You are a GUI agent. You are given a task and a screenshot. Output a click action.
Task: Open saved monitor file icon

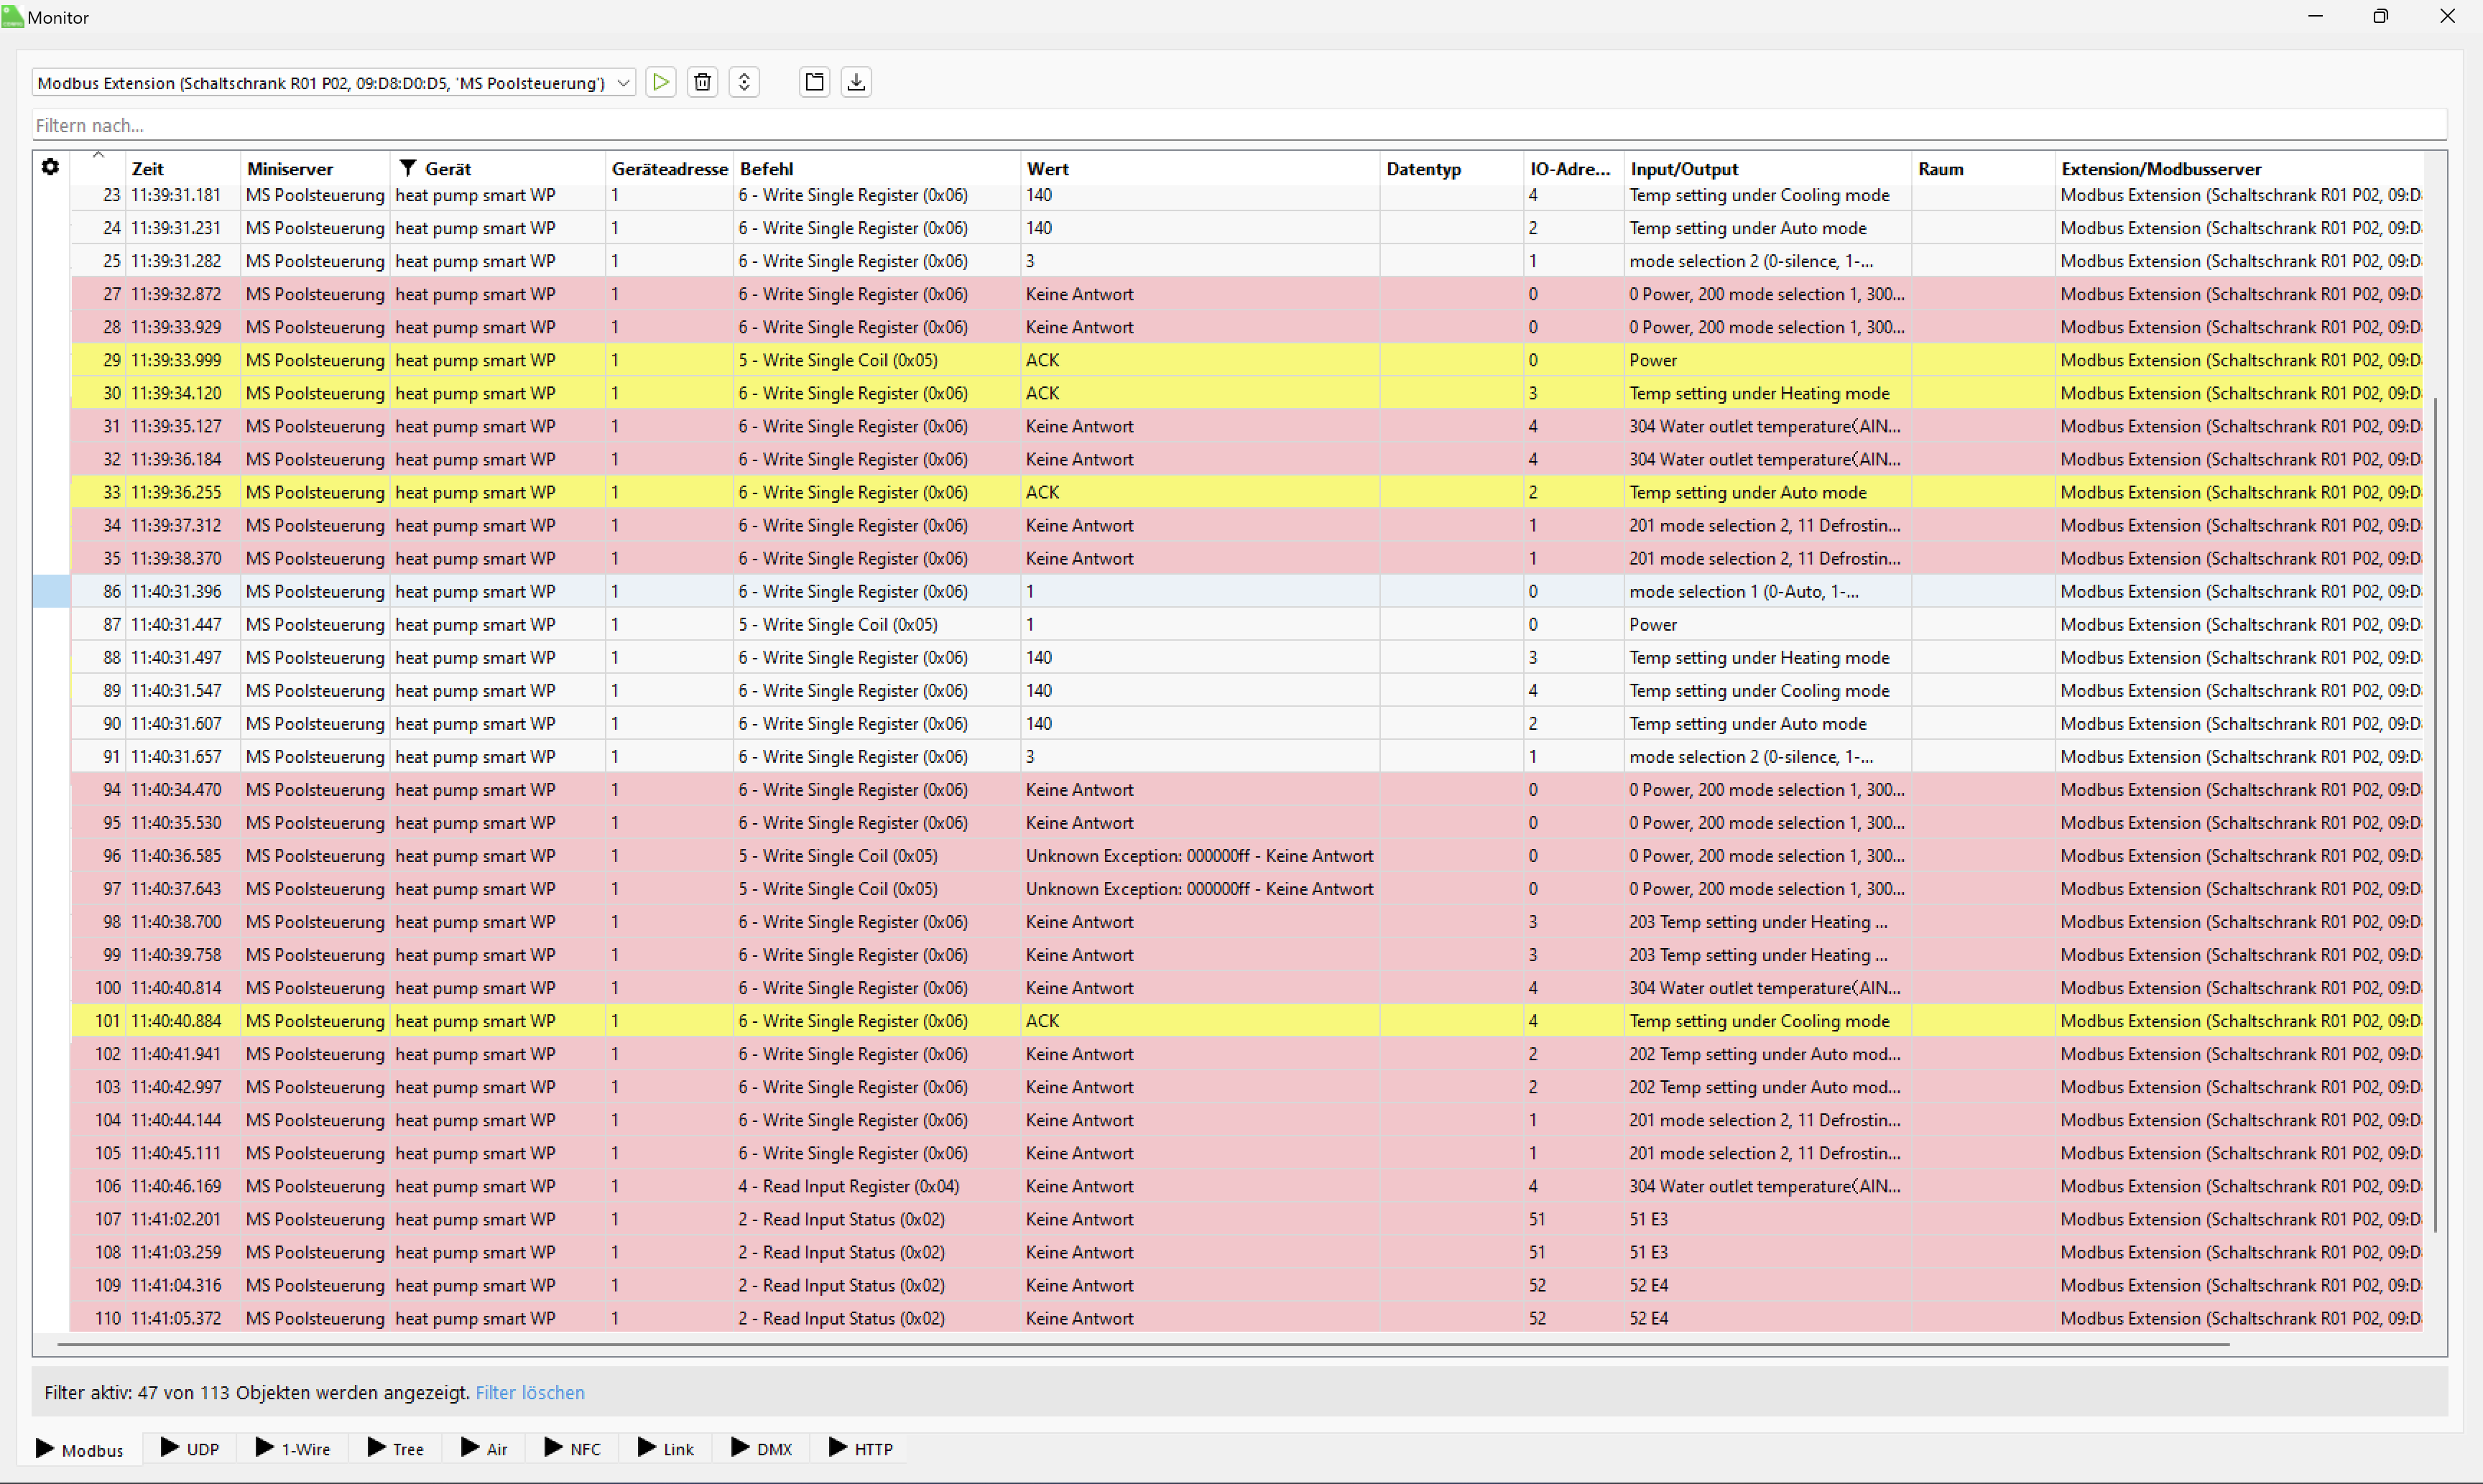tap(815, 82)
